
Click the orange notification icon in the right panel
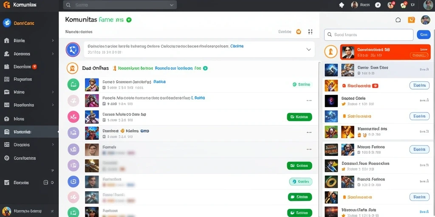pyautogui.click(x=411, y=19)
